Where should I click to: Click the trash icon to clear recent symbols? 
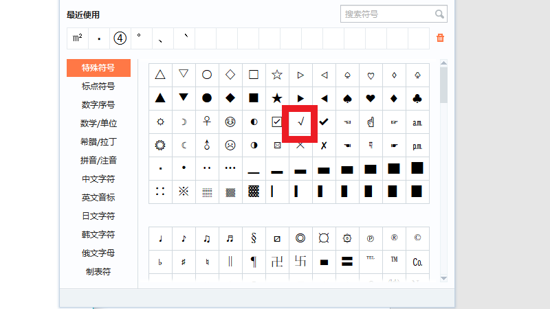coord(441,38)
